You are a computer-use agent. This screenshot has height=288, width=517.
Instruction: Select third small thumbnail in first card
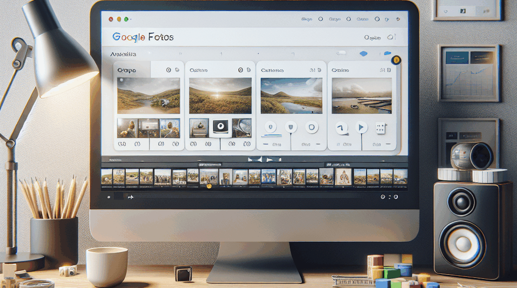coord(170,128)
